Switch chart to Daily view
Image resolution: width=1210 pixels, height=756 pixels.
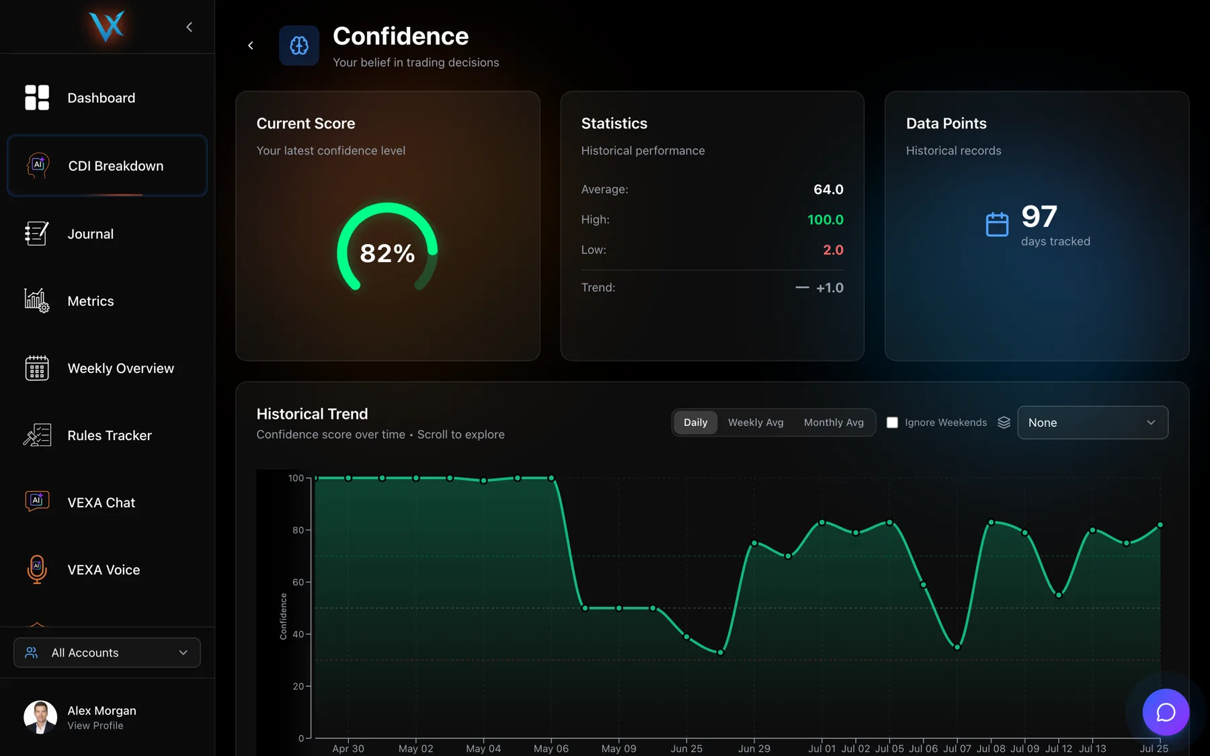point(695,423)
